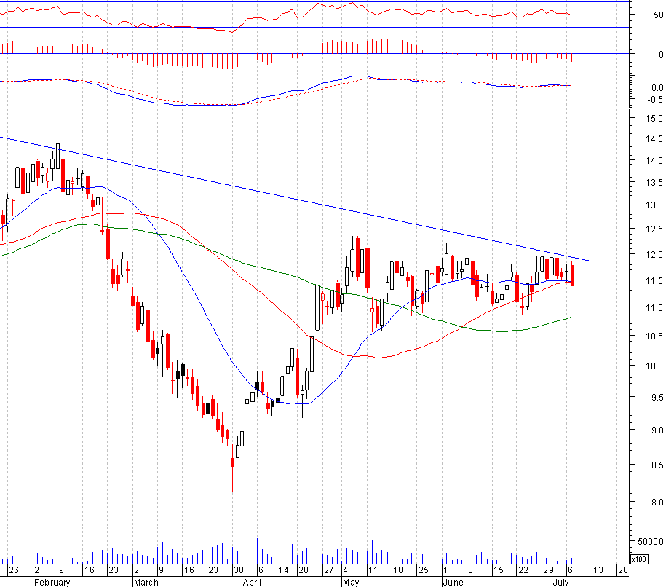
Task: Click the 22 date label in June
Action: point(523,570)
